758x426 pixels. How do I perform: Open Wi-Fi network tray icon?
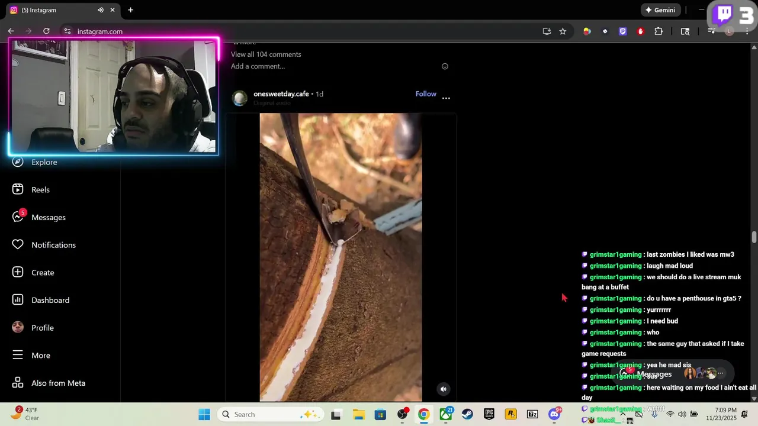(670, 414)
